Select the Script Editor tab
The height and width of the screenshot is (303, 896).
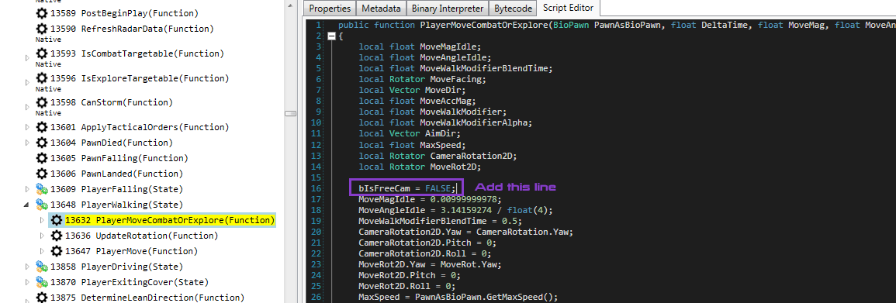click(x=568, y=8)
